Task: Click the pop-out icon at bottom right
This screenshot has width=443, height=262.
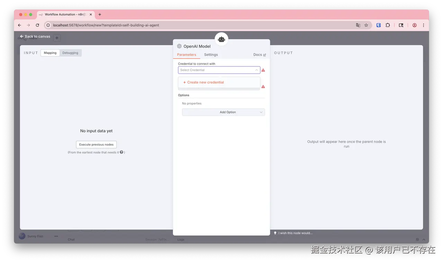Action: 417,240
